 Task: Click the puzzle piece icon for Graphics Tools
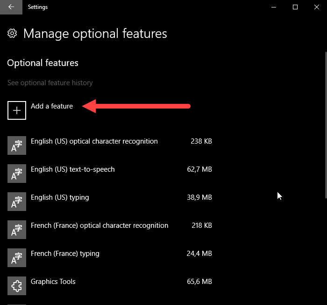(x=17, y=286)
